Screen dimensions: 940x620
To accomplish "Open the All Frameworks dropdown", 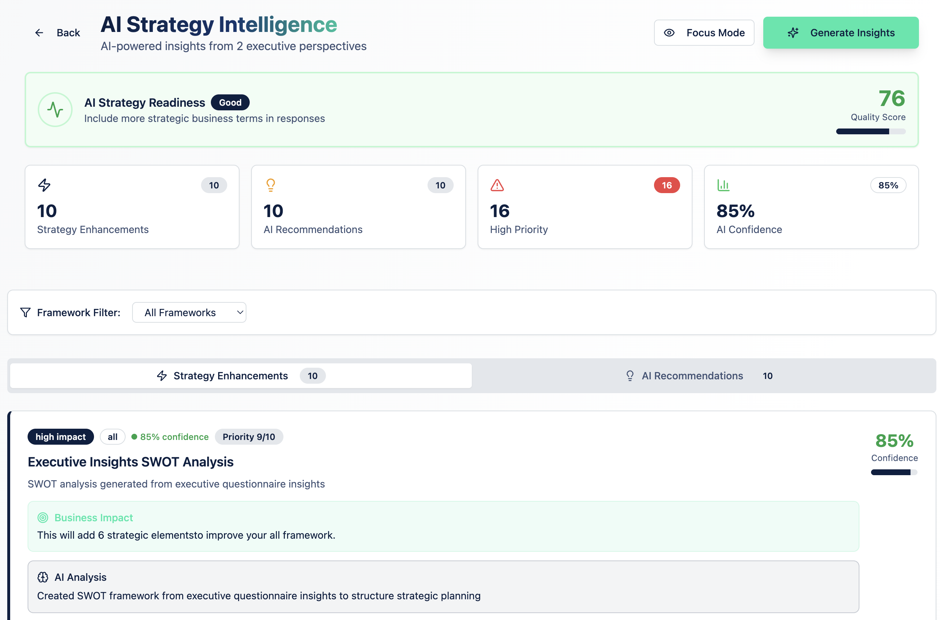I will 189,313.
